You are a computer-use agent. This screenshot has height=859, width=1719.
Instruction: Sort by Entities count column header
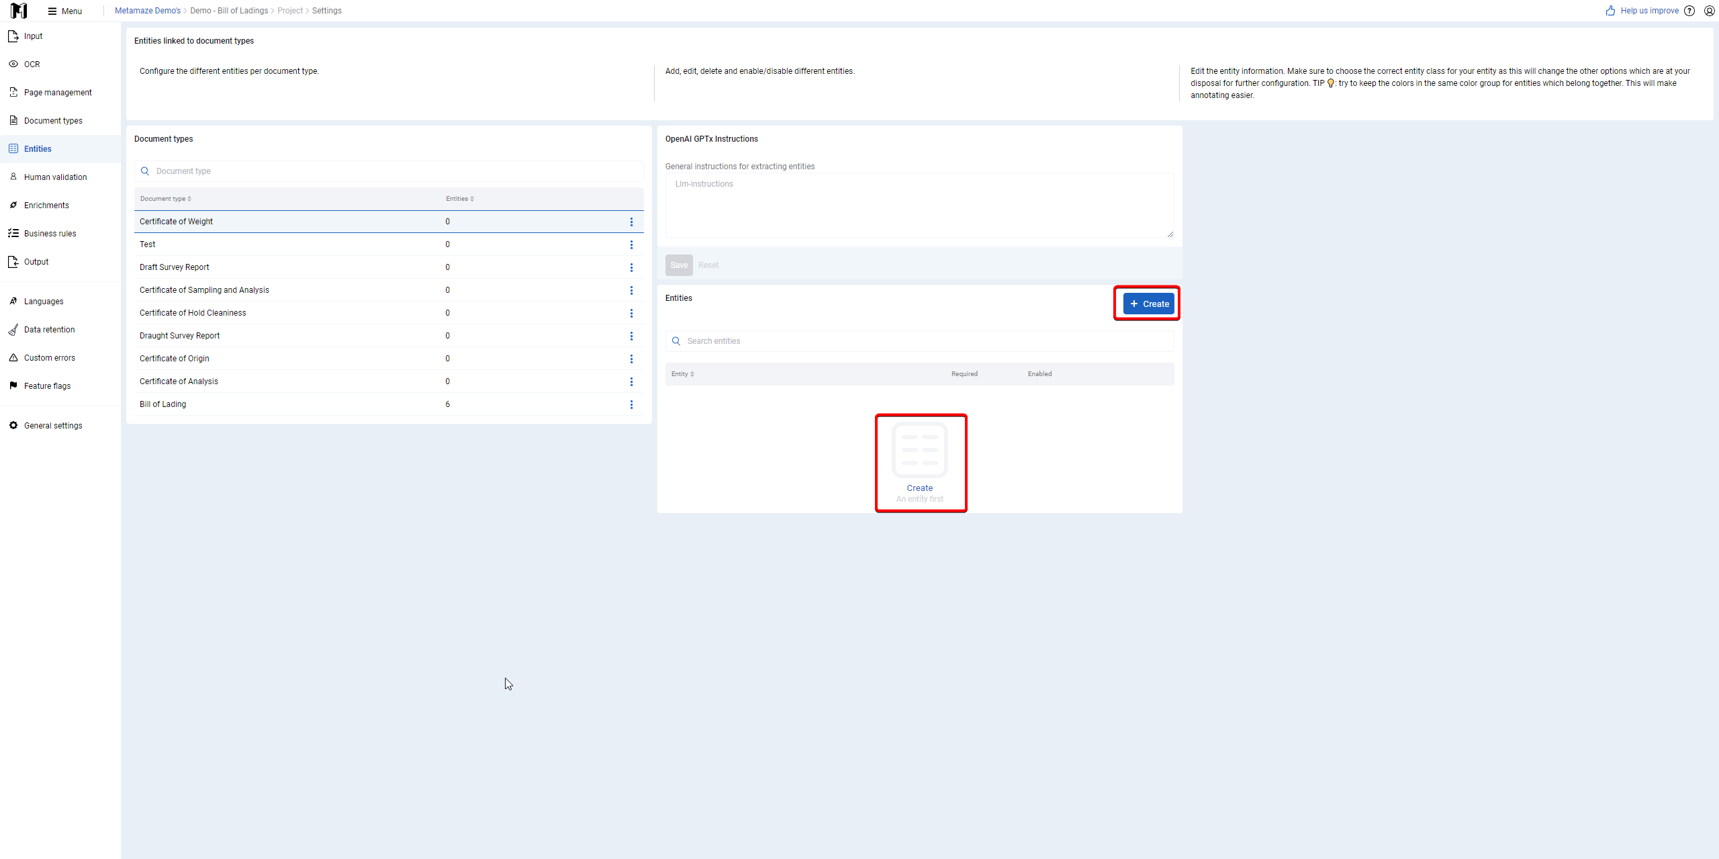tap(460, 199)
